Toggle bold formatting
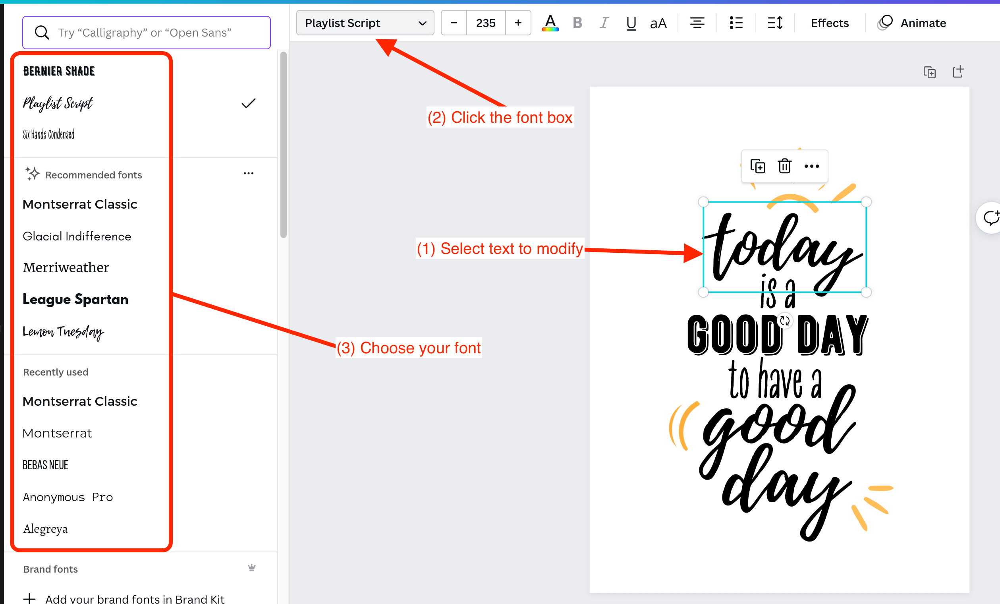Viewport: 1000px width, 604px height. click(x=577, y=23)
